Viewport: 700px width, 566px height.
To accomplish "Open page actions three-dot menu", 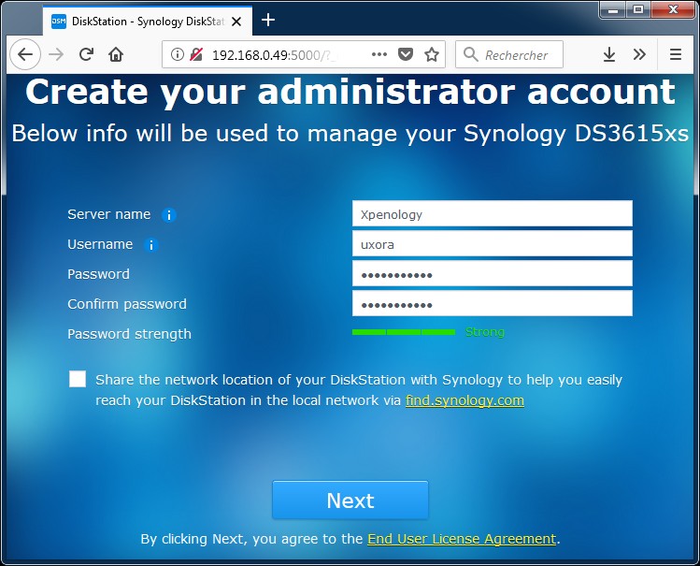I will (x=379, y=54).
